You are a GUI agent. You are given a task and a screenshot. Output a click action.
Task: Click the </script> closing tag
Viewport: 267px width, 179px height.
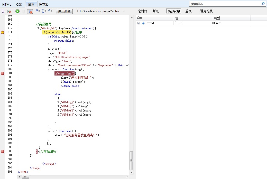[49, 164]
